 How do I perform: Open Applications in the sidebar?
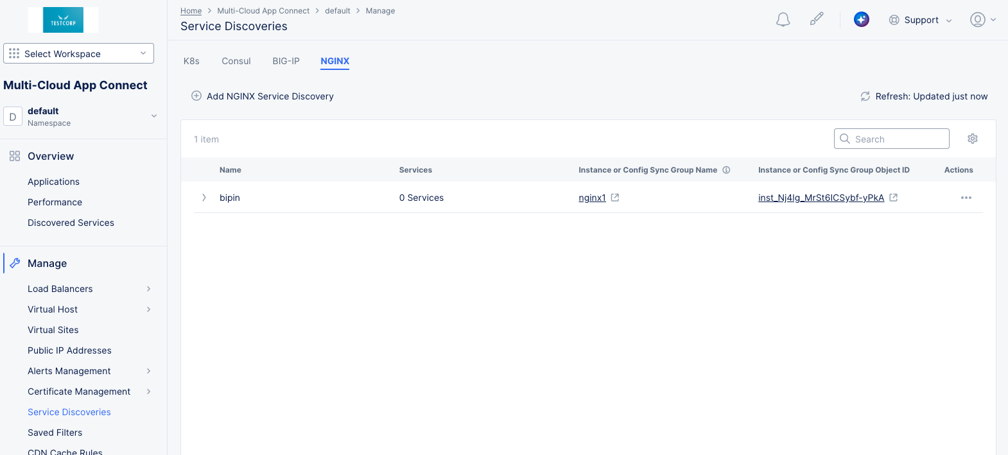[x=54, y=182]
